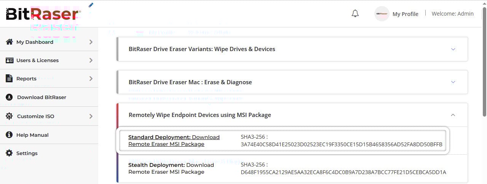Click the Reports document icon

click(x=9, y=78)
